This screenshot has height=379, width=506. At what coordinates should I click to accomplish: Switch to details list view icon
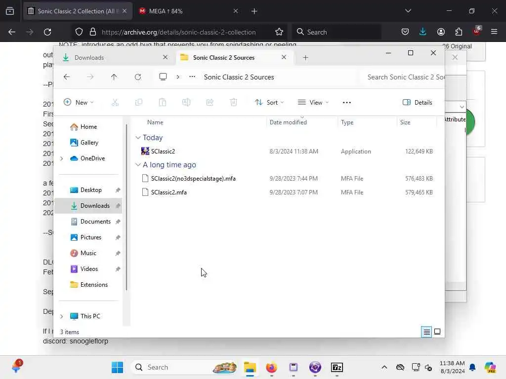click(x=426, y=332)
